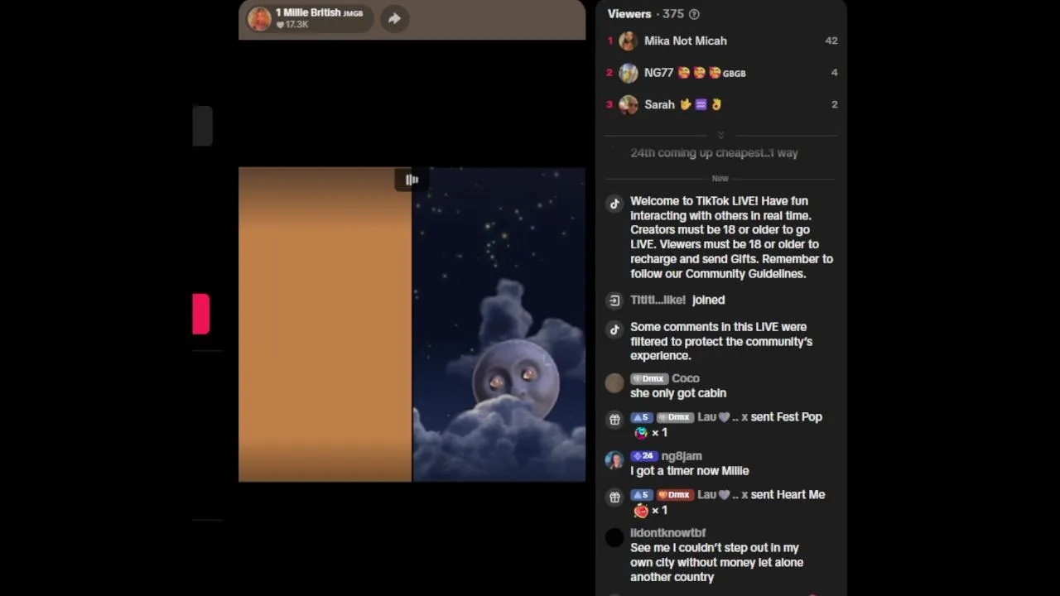Image resolution: width=1060 pixels, height=596 pixels.
Task: Click ng8jam's profile picture
Action: [x=614, y=460]
